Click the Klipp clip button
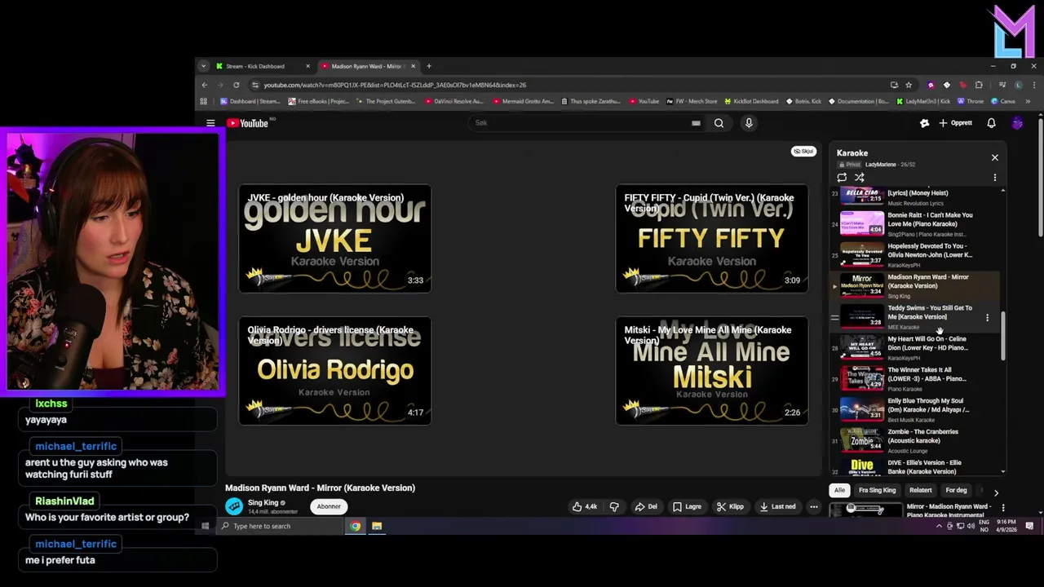Screen dimensions: 1044x587 pos(730,506)
